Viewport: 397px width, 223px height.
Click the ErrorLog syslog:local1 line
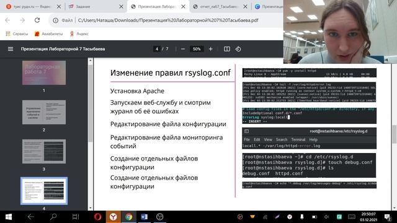coord(266,117)
